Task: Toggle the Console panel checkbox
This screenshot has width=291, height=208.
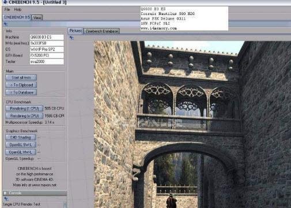Action: click(x=5, y=193)
